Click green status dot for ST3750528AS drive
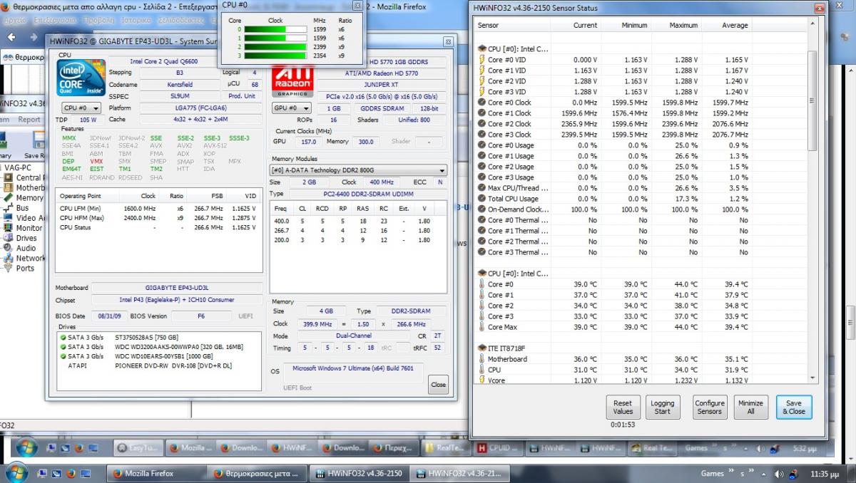The width and height of the screenshot is (856, 483). tap(63, 337)
